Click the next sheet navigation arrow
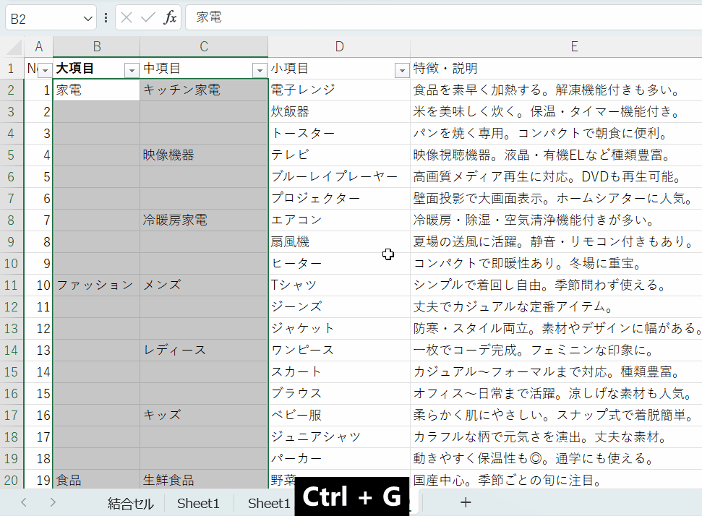The height and width of the screenshot is (516, 702). coord(53,502)
